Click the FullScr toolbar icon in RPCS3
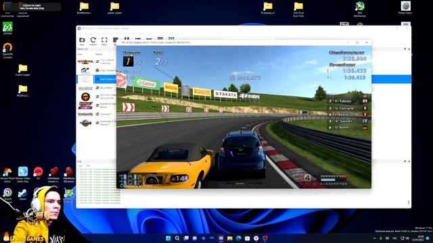433x243 pixels. [104, 41]
